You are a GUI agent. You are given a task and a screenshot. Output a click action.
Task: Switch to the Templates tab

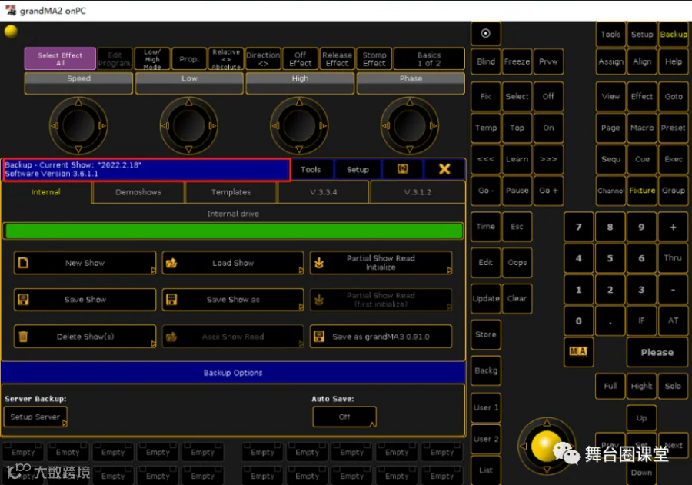(x=231, y=192)
